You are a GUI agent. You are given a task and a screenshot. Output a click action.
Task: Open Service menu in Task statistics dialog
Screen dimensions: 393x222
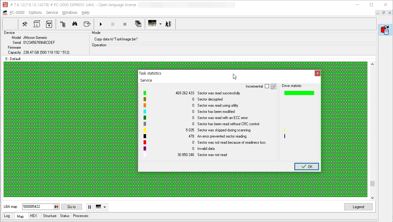146,80
